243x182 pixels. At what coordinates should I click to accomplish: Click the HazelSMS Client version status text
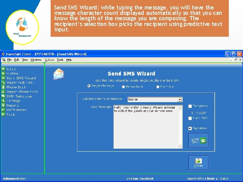click(x=207, y=178)
